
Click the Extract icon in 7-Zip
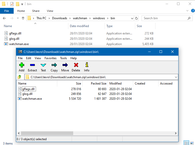32,65
